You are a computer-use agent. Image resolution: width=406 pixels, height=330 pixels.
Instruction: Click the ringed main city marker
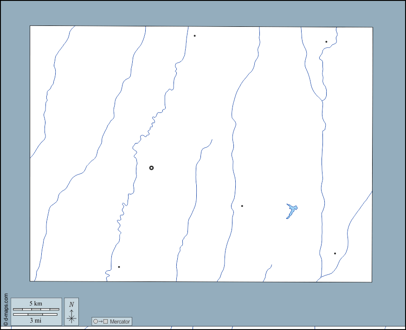click(151, 168)
